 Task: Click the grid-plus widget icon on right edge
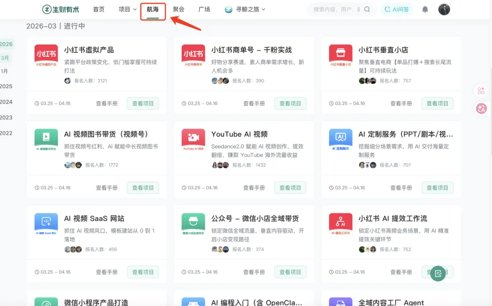[x=481, y=90]
